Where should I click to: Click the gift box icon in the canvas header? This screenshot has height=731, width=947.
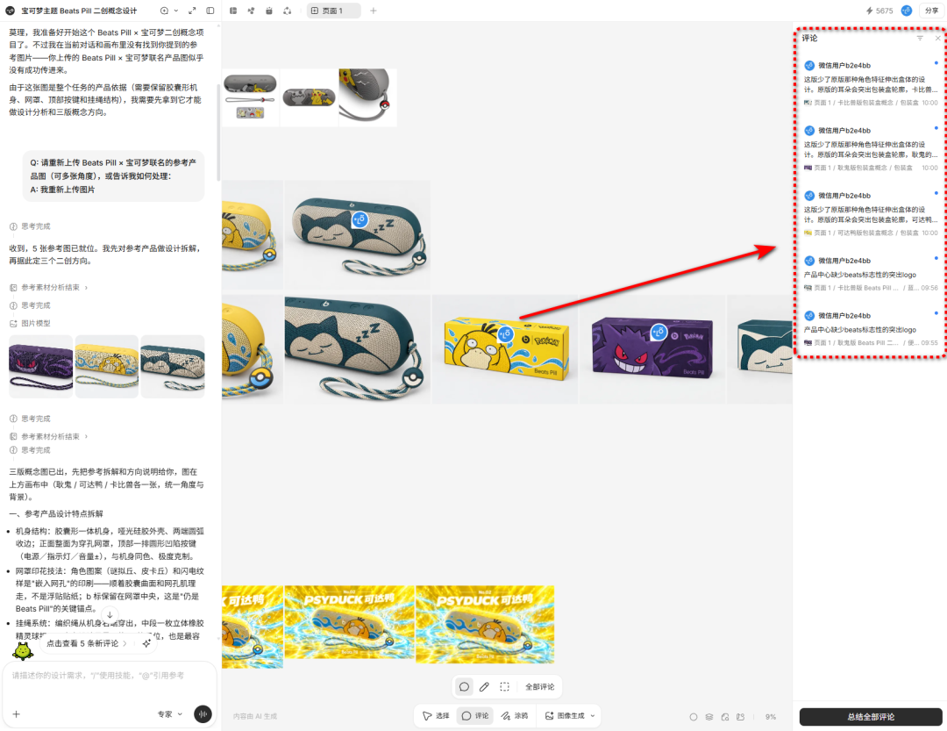(x=269, y=11)
